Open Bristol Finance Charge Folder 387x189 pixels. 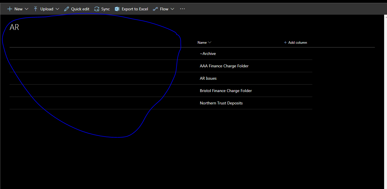226,91
